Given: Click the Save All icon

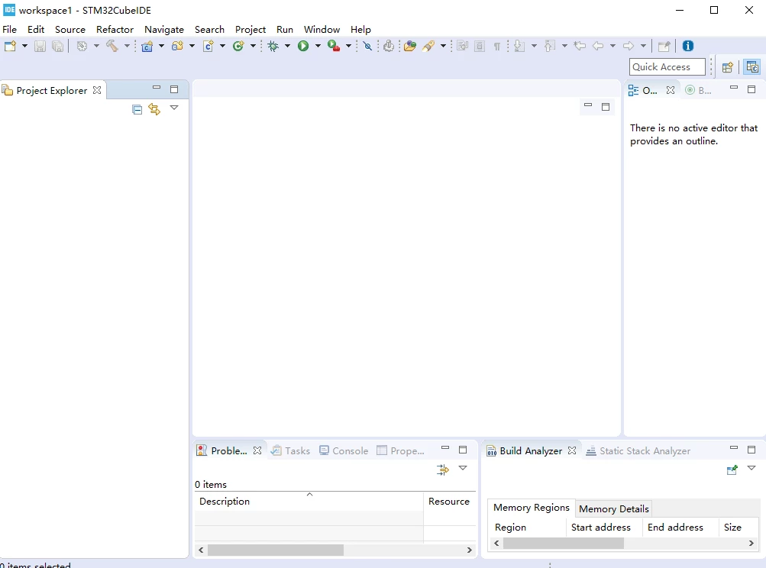Looking at the screenshot, I should click(x=57, y=46).
